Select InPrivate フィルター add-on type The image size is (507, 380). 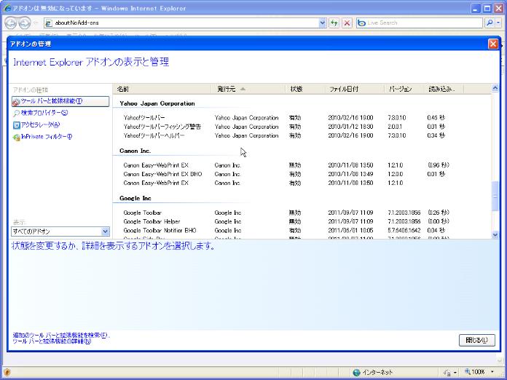(42, 137)
